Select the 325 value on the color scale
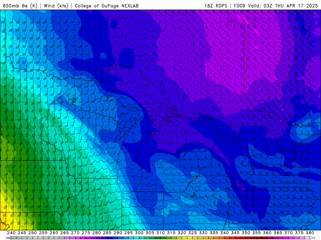The width and height of the screenshot is (321, 240). (193, 233)
